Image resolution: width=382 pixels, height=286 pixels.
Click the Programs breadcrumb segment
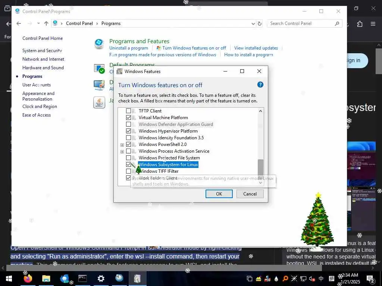tap(111, 23)
